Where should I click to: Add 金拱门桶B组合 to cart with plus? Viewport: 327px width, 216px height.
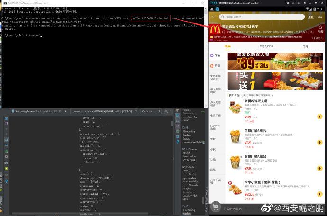[319, 143]
